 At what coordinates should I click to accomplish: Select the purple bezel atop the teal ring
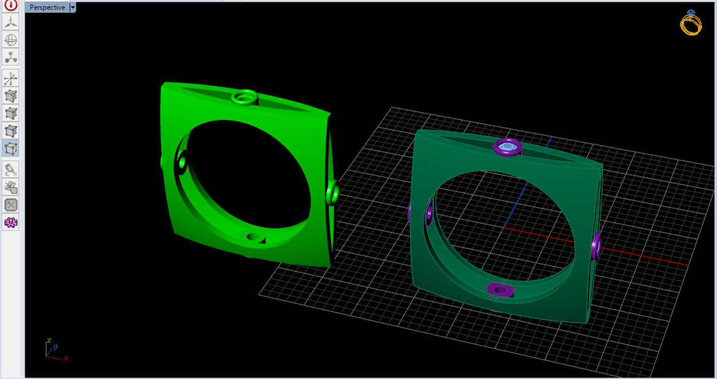[507, 147]
